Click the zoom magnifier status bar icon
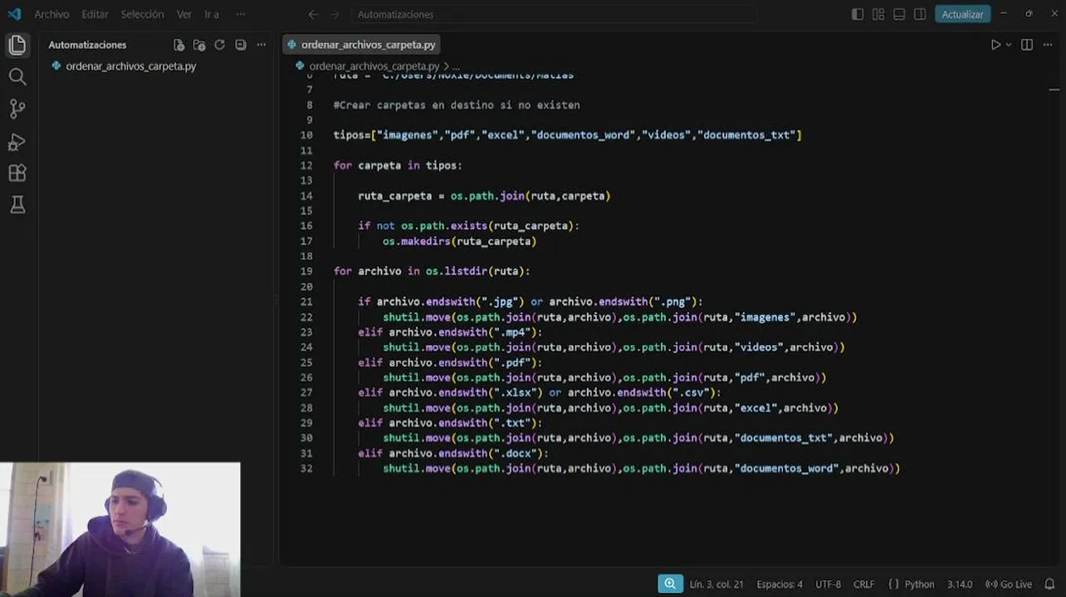Viewport: 1066px width, 597px height. pos(670,584)
